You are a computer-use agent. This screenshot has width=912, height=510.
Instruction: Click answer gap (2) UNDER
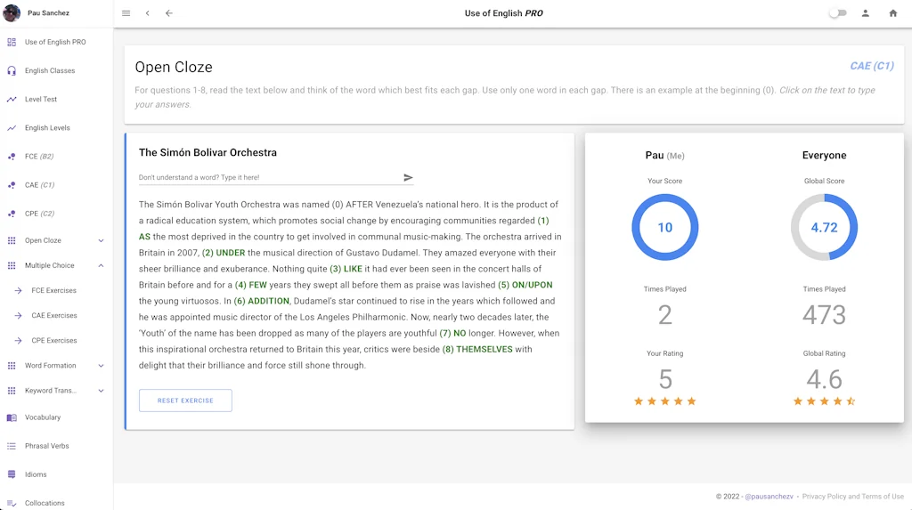pyautogui.click(x=224, y=253)
